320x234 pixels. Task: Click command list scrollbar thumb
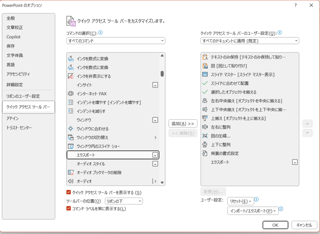click(x=162, y=74)
